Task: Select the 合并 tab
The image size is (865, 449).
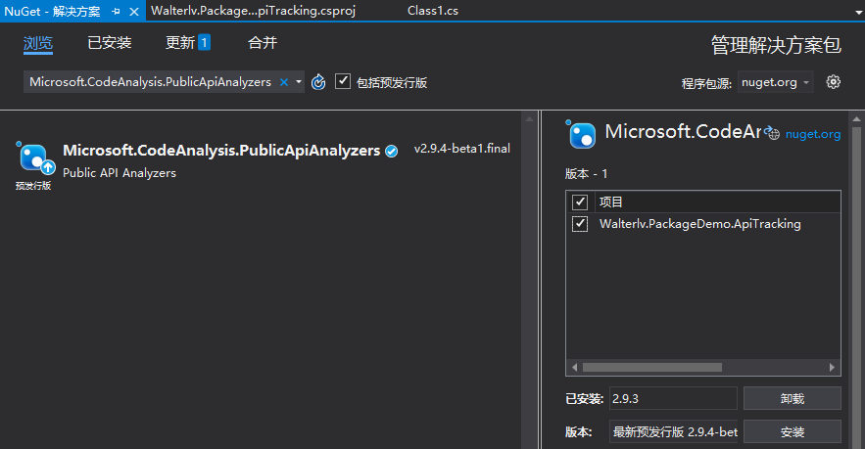Action: [263, 42]
